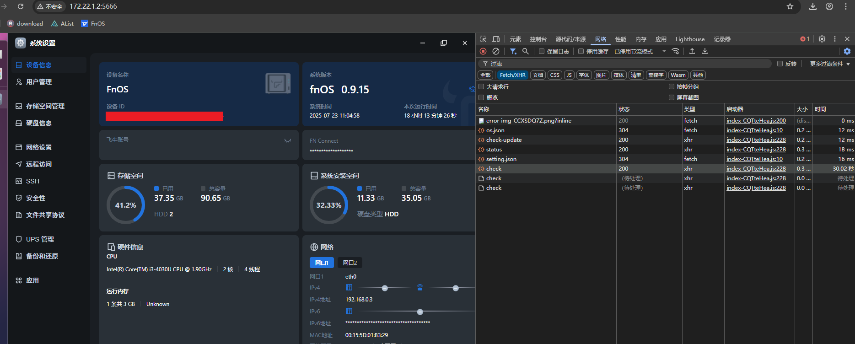The height and width of the screenshot is (344, 855).
Task: Open initiator link of check-update request
Action: click(756, 140)
